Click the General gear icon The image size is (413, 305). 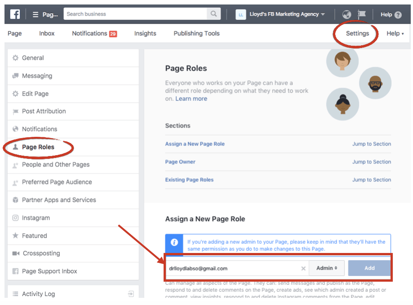[16, 58]
